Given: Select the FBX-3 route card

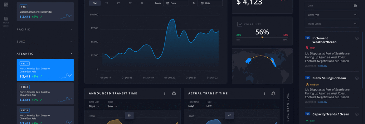Looking at the screenshot, I should [45, 115].
